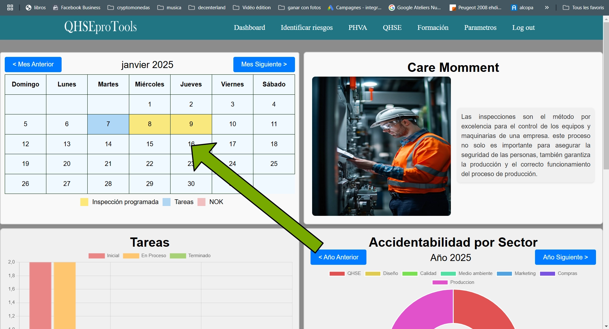Click the yellow Inspección programada legend swatch
Viewport: 609px width, 329px height.
click(84, 202)
